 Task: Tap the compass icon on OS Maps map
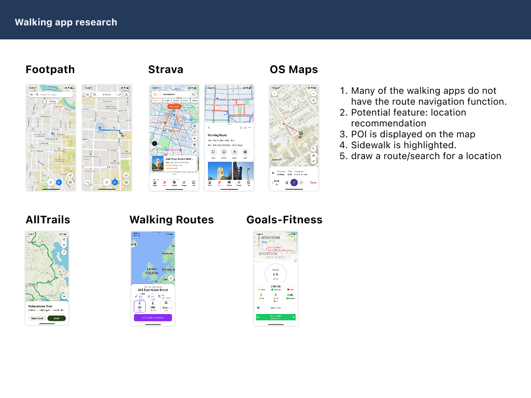coord(313,148)
